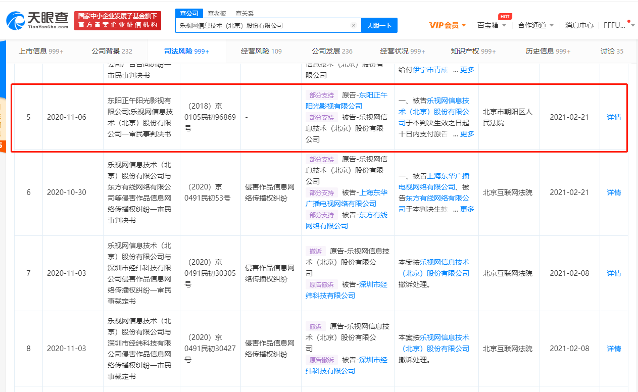Switch to the 经营状况 tab
The image size is (638, 392).
point(403,51)
